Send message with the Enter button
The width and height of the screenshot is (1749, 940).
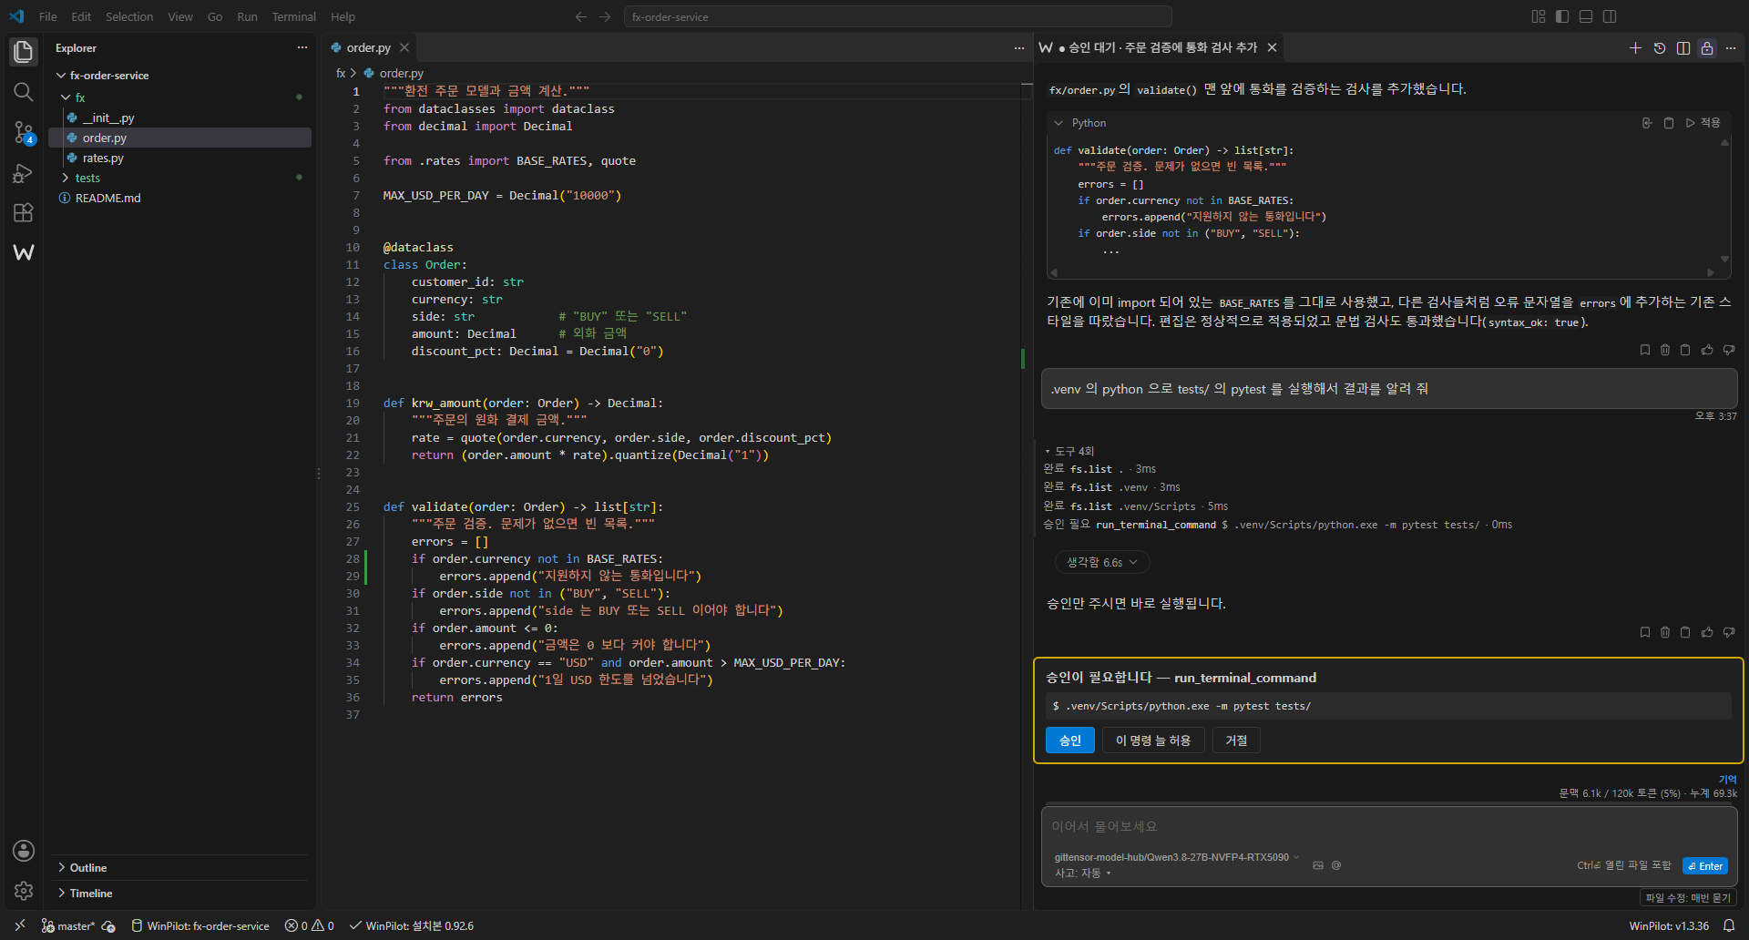click(x=1705, y=866)
